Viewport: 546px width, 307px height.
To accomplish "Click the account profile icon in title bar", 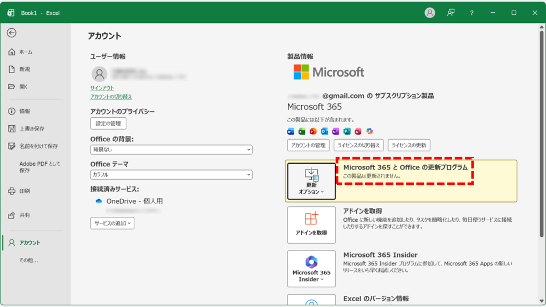I will click(x=430, y=13).
